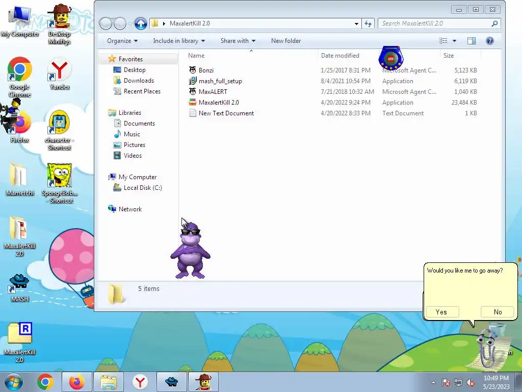Select the New Text Document file
The width and height of the screenshot is (522, 392).
coord(221,113)
